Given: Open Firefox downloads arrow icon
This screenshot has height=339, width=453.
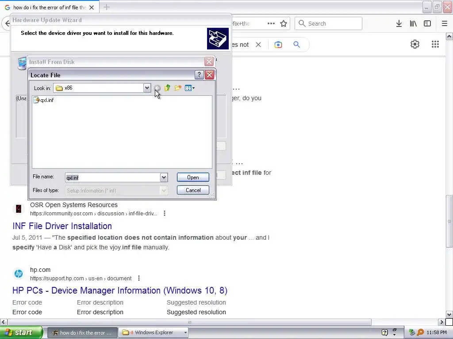Looking at the screenshot, I should 399,23.
